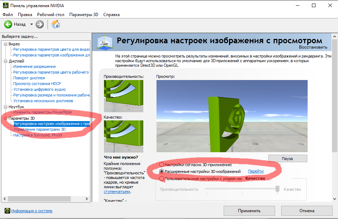Select Настройки согласно 3D-приложению radio button

161,165
